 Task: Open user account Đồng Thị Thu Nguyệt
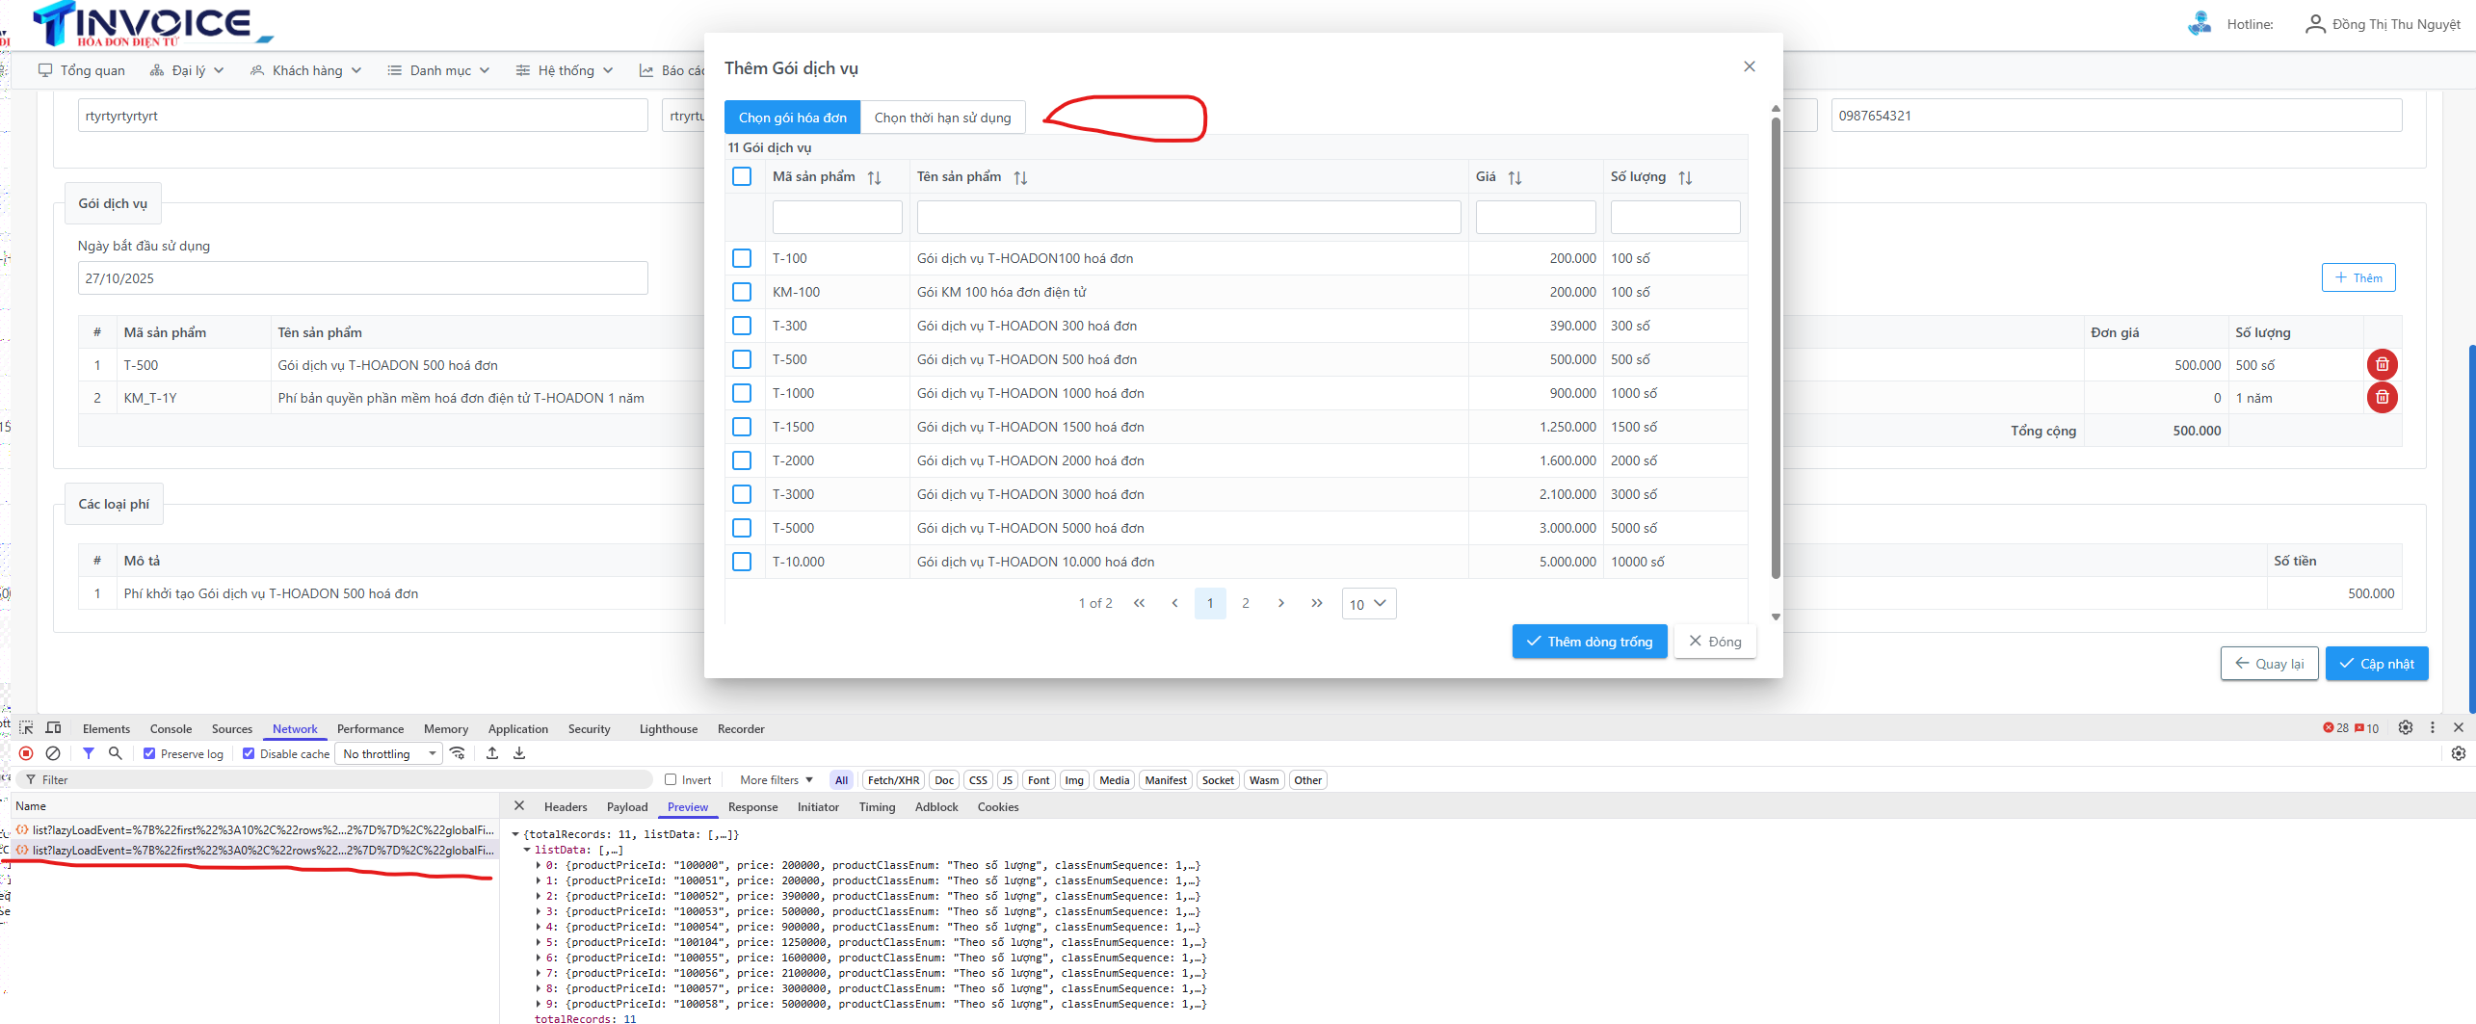(x=2383, y=24)
